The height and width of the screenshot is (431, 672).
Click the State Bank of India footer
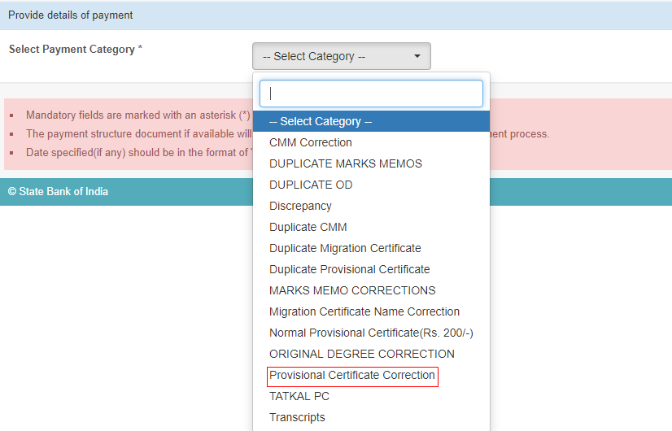[58, 192]
